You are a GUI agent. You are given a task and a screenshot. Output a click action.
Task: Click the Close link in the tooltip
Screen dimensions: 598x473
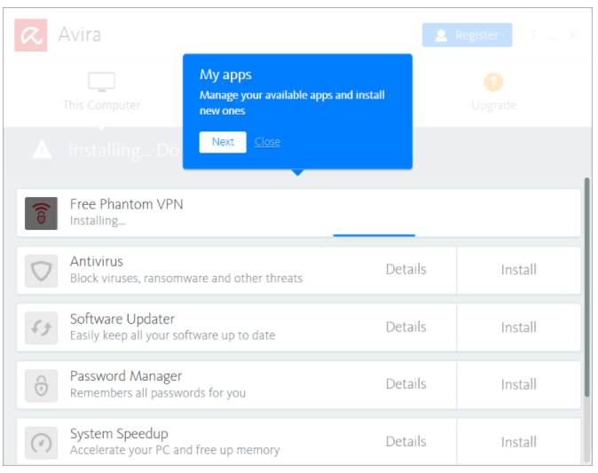[267, 142]
